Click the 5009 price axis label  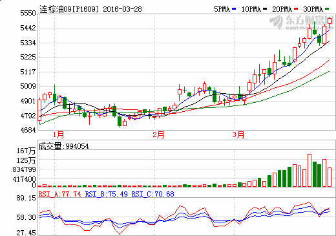pyautogui.click(x=28, y=86)
